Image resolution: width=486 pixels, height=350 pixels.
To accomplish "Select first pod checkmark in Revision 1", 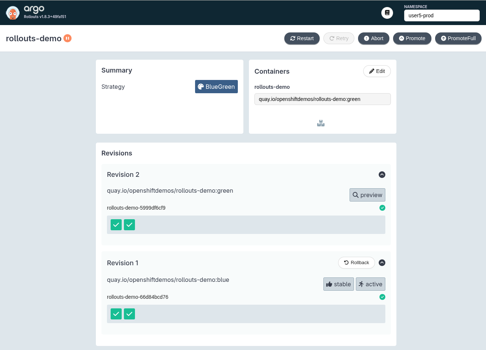I will 116,314.
